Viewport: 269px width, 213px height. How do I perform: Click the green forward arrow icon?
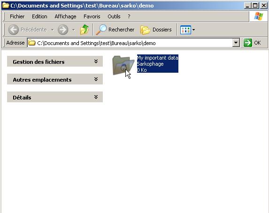(63, 30)
